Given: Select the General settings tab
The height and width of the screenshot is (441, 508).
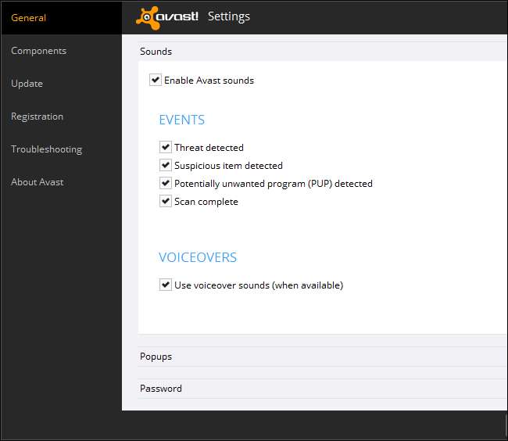Looking at the screenshot, I should 29,18.
